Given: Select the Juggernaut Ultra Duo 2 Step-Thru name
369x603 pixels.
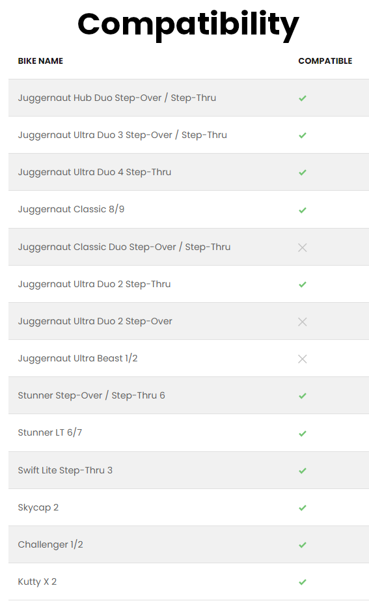Looking at the screenshot, I should [94, 284].
